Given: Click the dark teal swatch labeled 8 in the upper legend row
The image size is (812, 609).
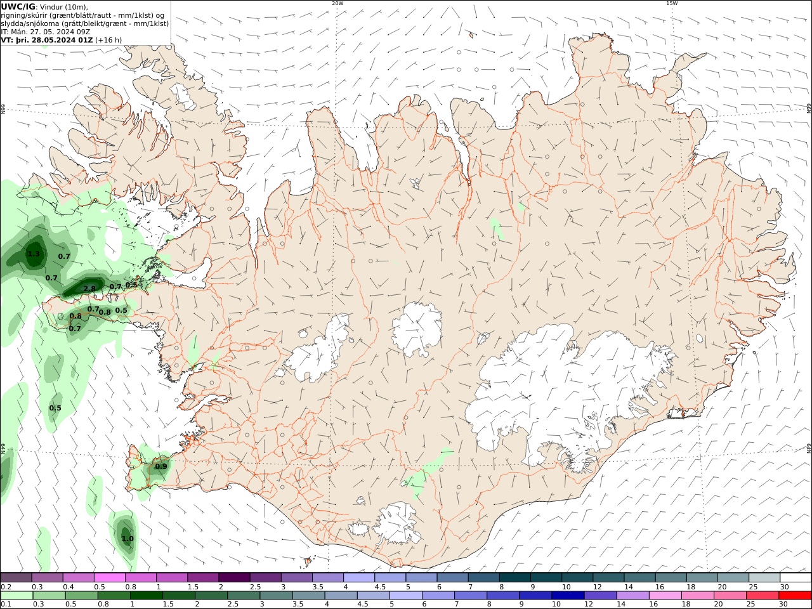Looking at the screenshot, I should pyautogui.click(x=515, y=578).
